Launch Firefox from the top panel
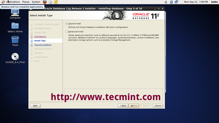219x123 pixels. coord(45,2)
